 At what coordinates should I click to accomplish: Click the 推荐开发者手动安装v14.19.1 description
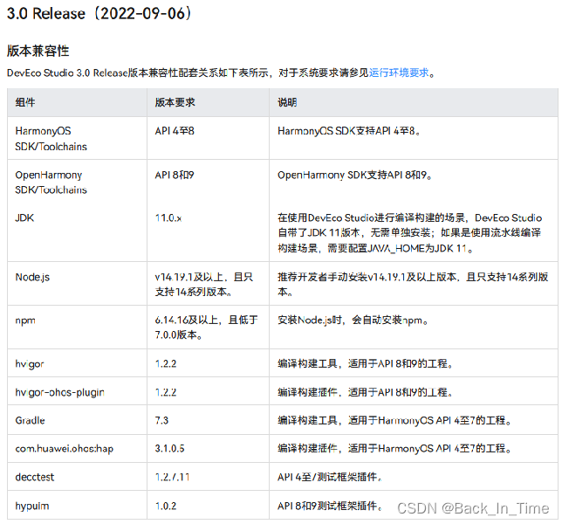[413, 285]
